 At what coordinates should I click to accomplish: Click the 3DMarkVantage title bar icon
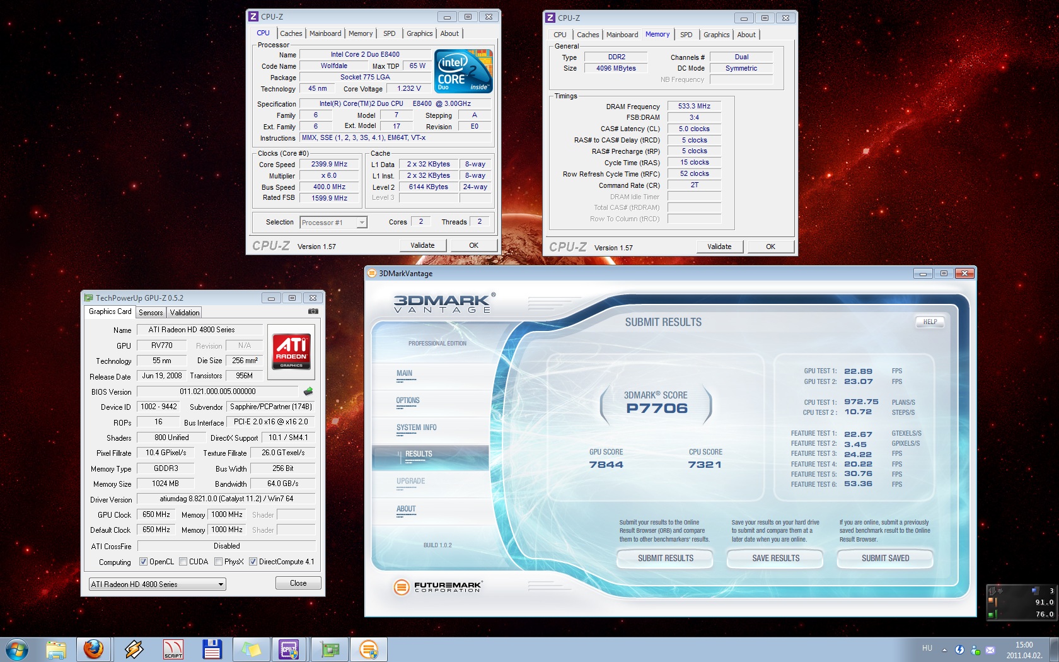pyautogui.click(x=371, y=274)
